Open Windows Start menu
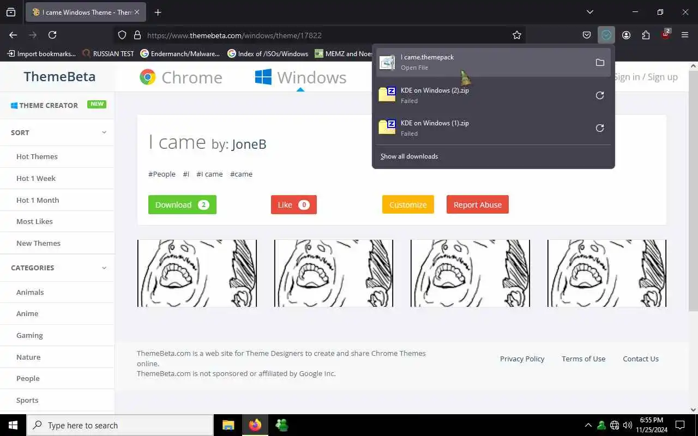The width and height of the screenshot is (698, 436). point(13,425)
